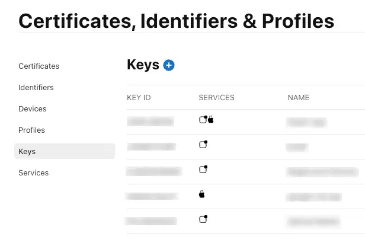365x243 pixels.
Task: Go to Identifiers in the sidebar
Action: tap(36, 87)
